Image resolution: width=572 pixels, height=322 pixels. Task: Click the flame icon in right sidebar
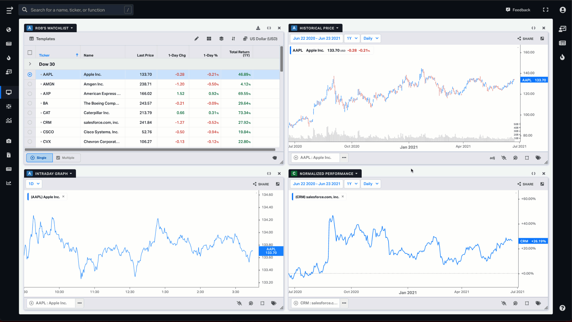[x=562, y=57]
